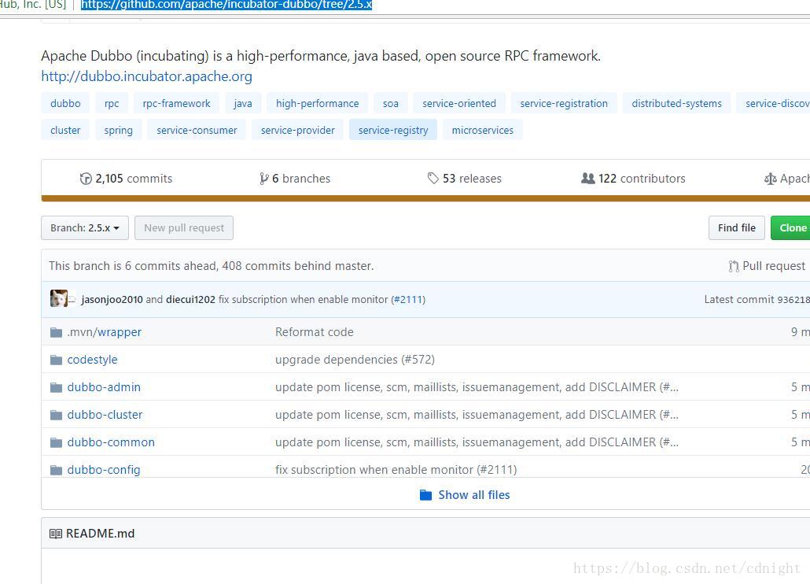The width and height of the screenshot is (810, 584).
Task: Select the rpc topic tag
Action: pyautogui.click(x=112, y=103)
